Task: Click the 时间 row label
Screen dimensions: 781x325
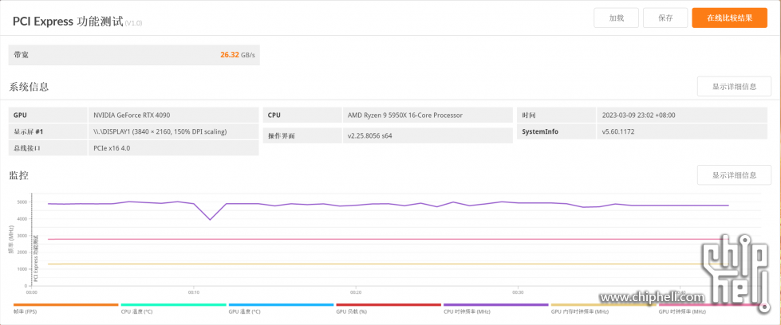Action: point(528,115)
